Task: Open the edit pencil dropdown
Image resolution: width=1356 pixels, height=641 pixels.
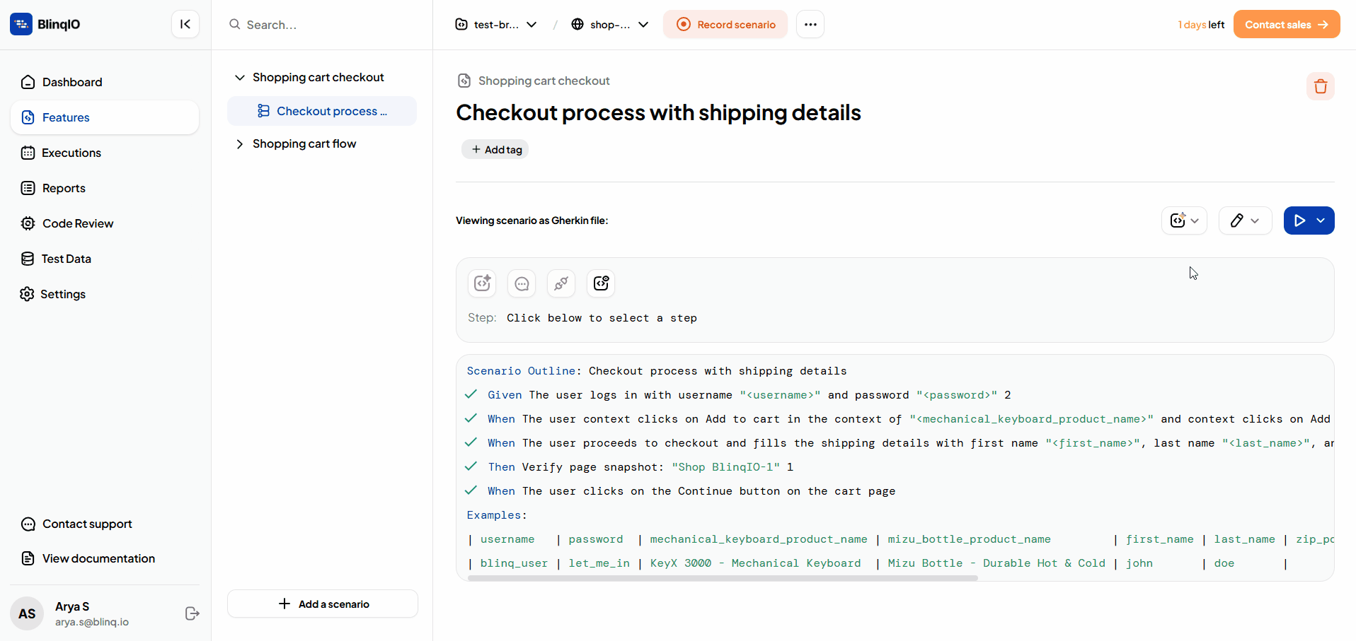Action: pyautogui.click(x=1246, y=220)
